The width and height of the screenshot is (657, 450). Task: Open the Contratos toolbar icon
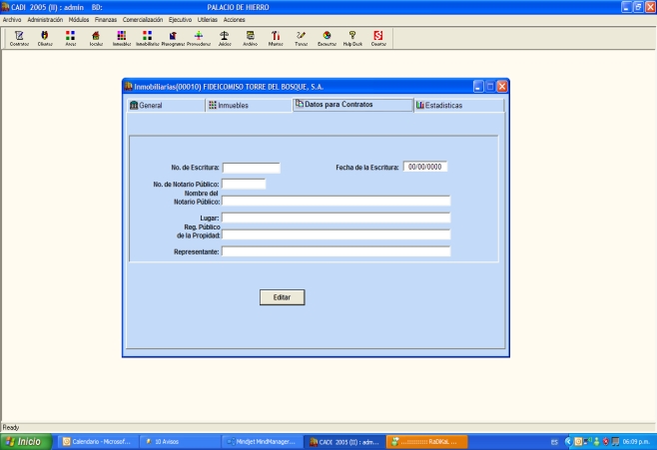(x=18, y=38)
